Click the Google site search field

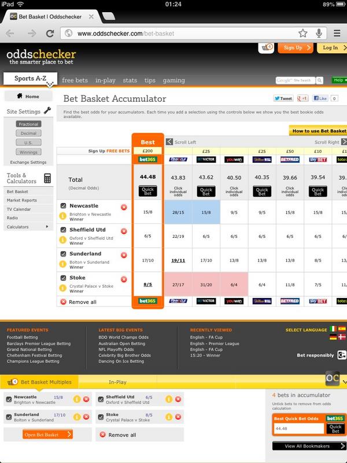296,80
